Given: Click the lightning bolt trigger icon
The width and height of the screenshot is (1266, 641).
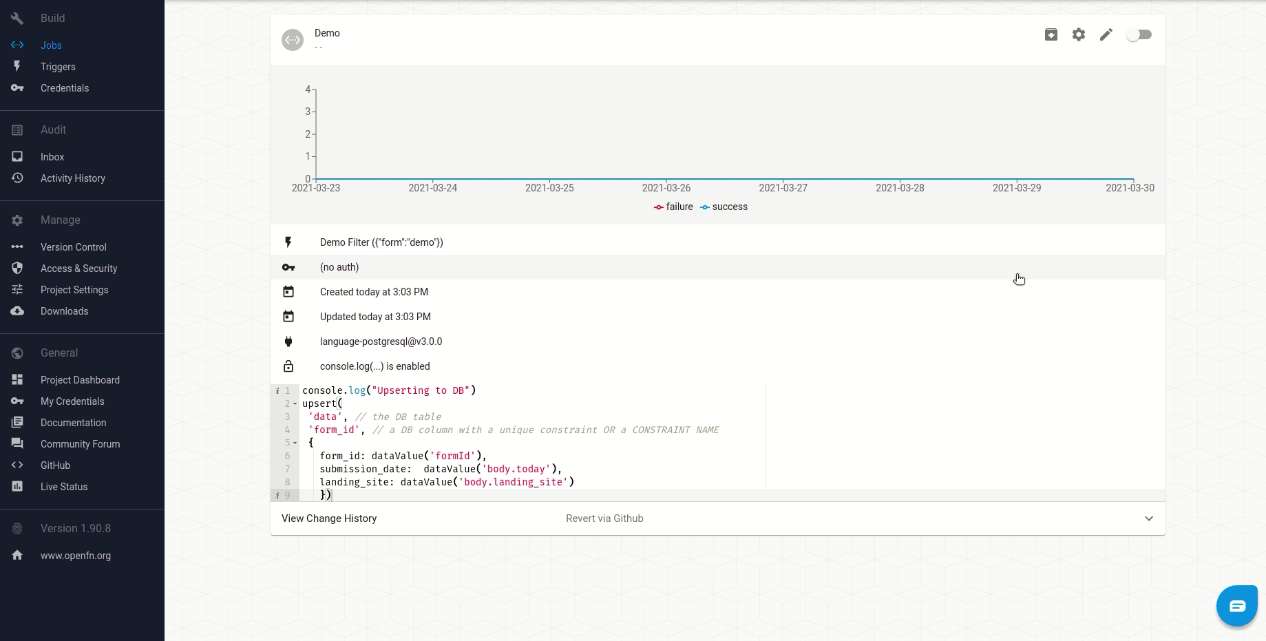Looking at the screenshot, I should pyautogui.click(x=288, y=242).
